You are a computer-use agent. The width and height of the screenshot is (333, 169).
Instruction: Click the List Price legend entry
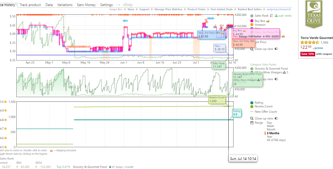260,42
